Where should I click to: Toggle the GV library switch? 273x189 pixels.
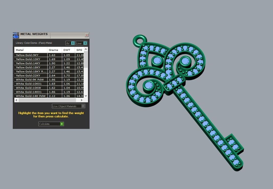[x=70, y=43]
